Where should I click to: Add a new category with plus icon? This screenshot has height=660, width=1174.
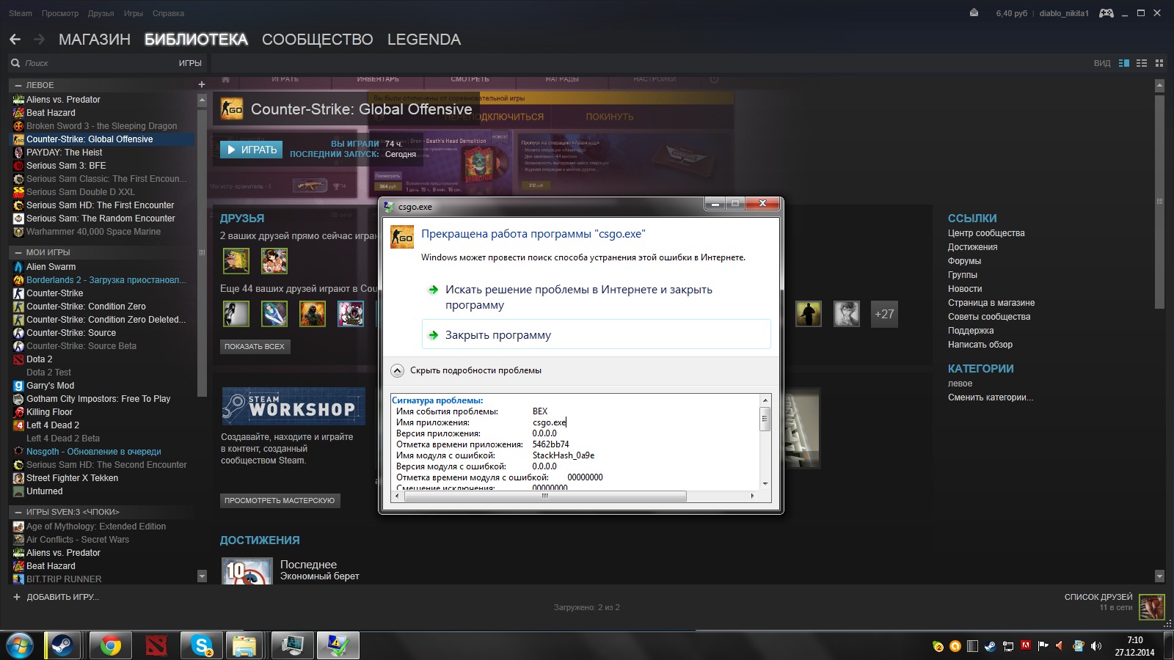click(x=201, y=84)
